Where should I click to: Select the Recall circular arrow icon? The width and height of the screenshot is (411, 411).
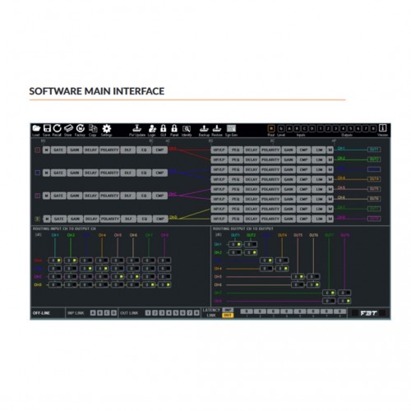pos(57,128)
